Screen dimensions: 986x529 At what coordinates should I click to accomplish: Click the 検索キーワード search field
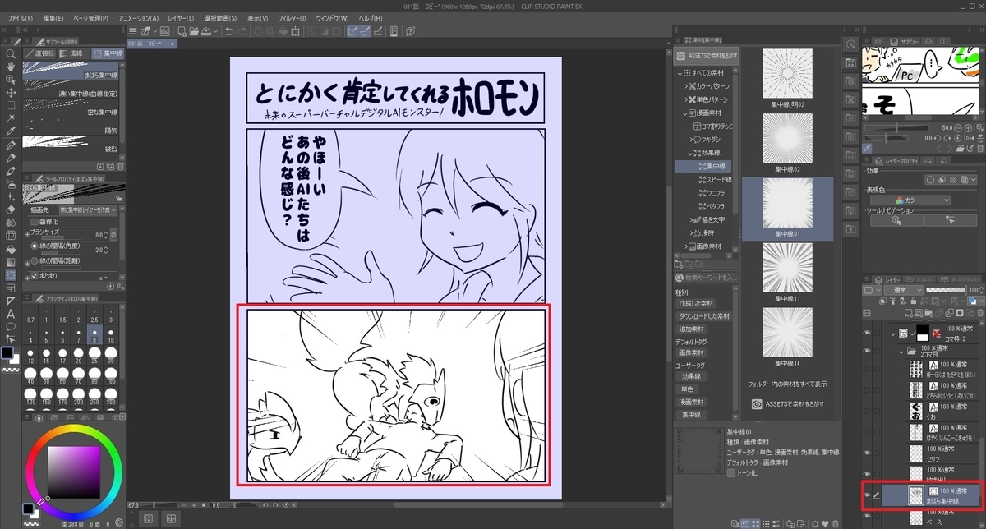(x=707, y=278)
